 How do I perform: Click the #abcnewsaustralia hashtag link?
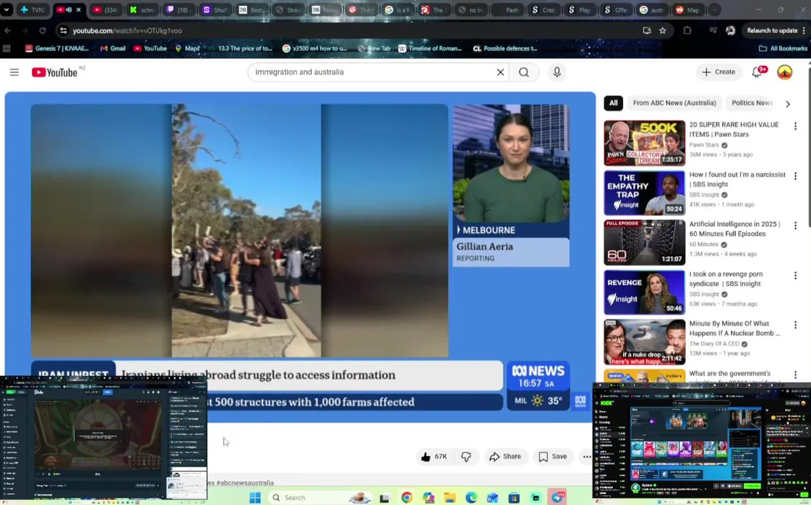click(x=245, y=483)
